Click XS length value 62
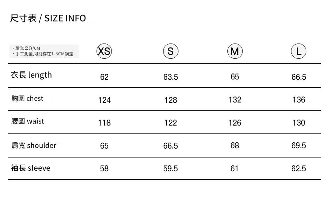330x202 pixels. [x=104, y=77]
